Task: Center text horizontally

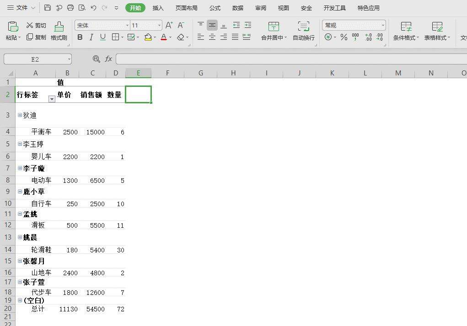Action: [x=212, y=37]
